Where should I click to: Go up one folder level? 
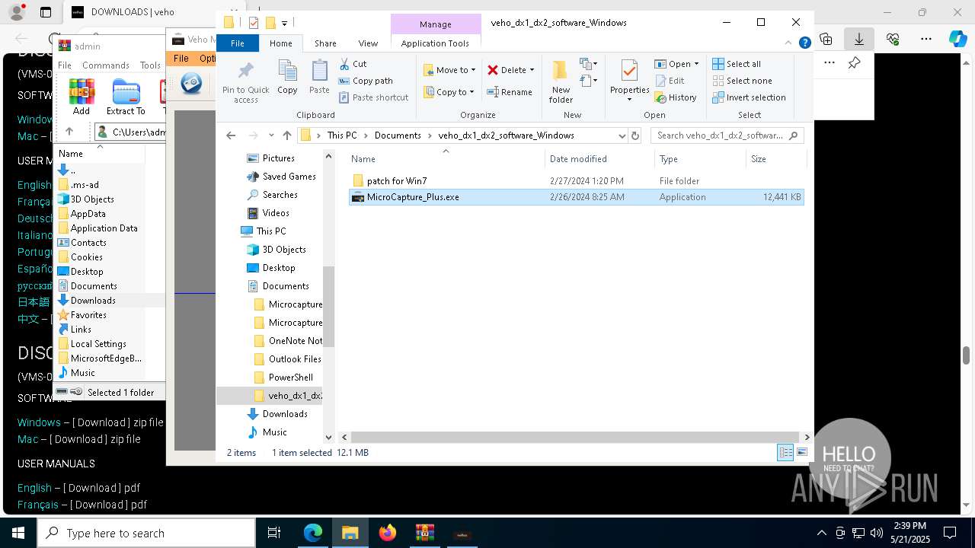[286, 135]
